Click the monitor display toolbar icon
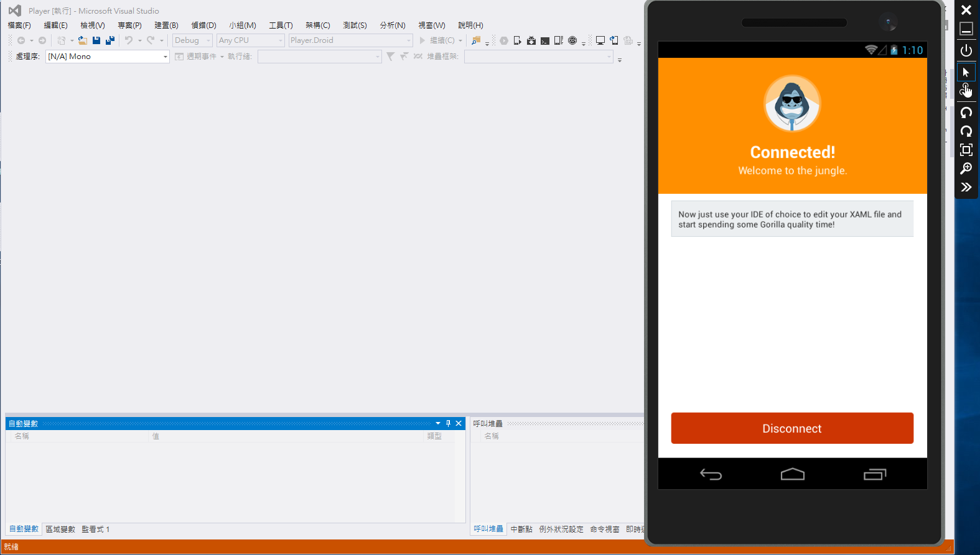Image resolution: width=980 pixels, height=555 pixels. pyautogui.click(x=600, y=40)
